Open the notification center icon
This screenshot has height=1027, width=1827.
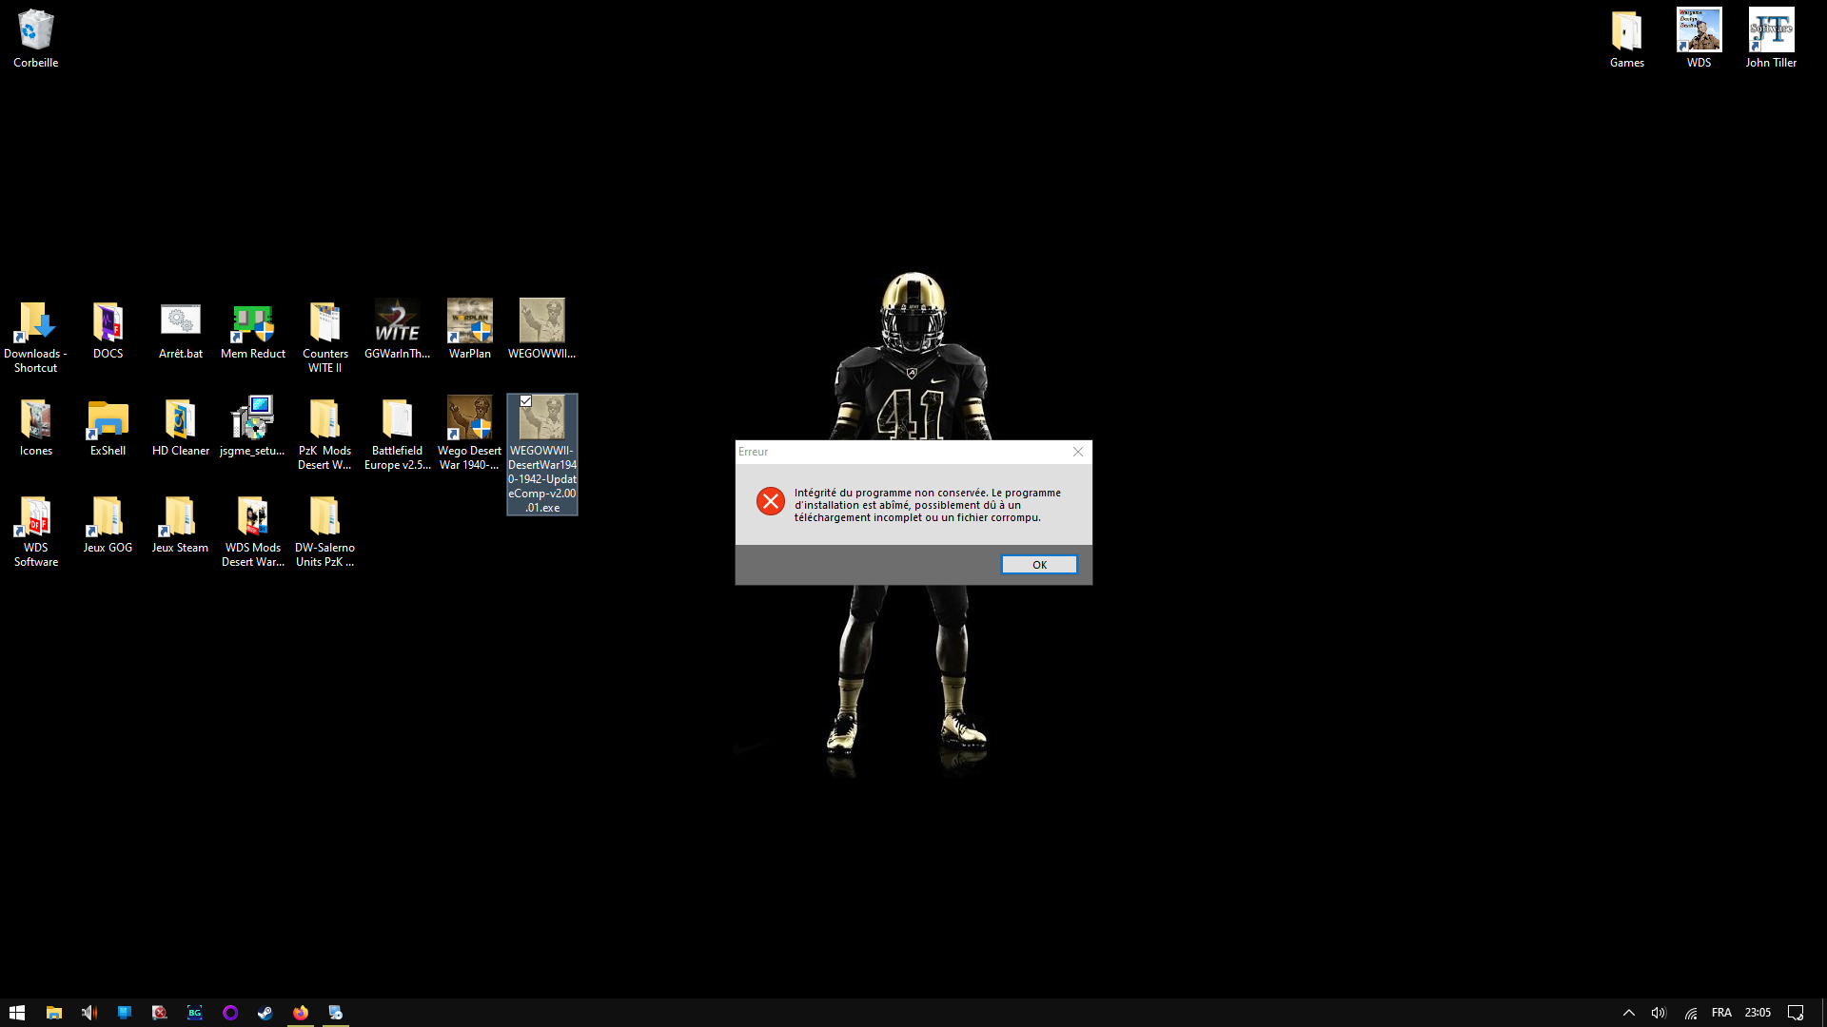coord(1796,1013)
